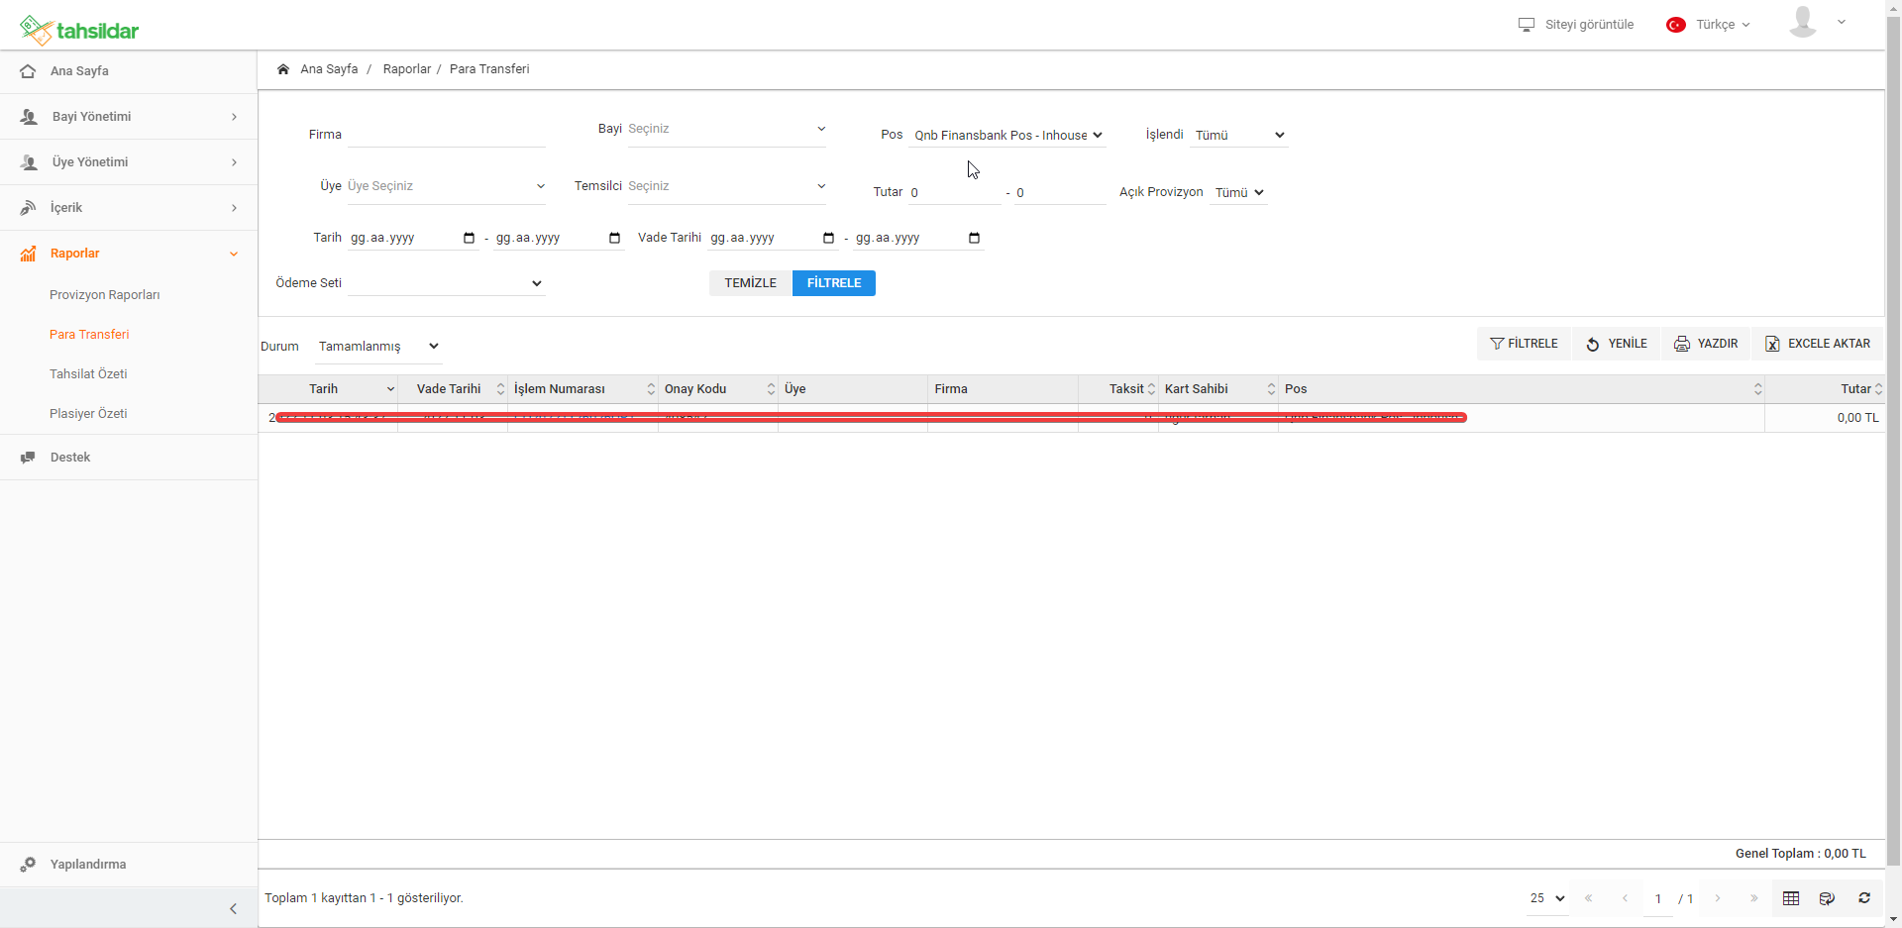Image resolution: width=1902 pixels, height=928 pixels.
Task: Click the home icon in breadcrumb
Action: pos(283,69)
